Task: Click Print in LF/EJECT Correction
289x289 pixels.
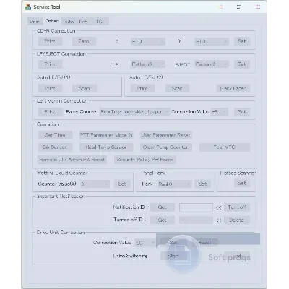Action: click(x=50, y=64)
